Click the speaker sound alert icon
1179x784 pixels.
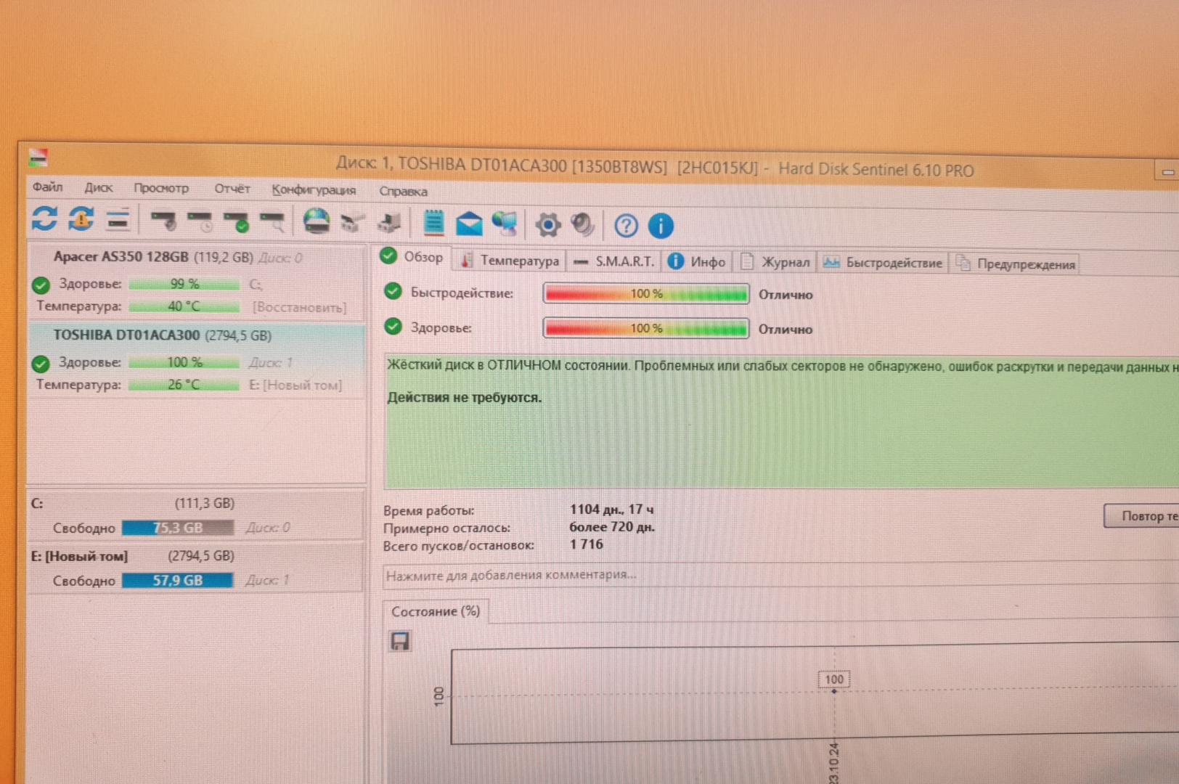pos(583,225)
